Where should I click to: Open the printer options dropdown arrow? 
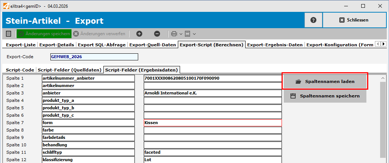[181, 34]
